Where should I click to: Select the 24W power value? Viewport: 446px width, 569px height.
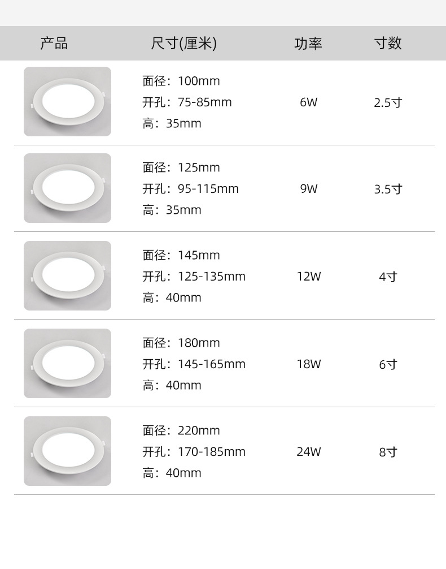point(309,452)
